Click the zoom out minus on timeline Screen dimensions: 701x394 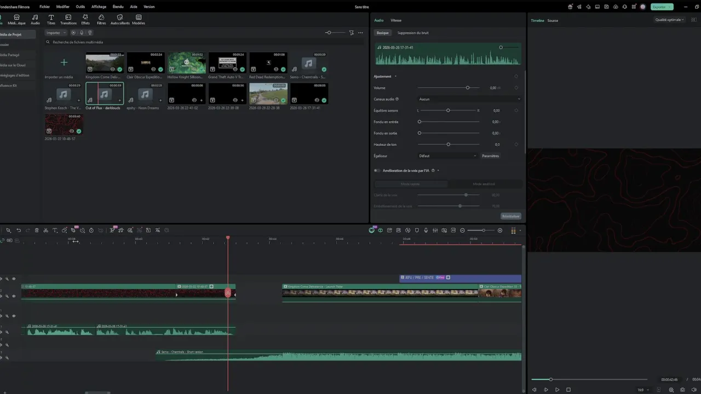click(x=462, y=230)
